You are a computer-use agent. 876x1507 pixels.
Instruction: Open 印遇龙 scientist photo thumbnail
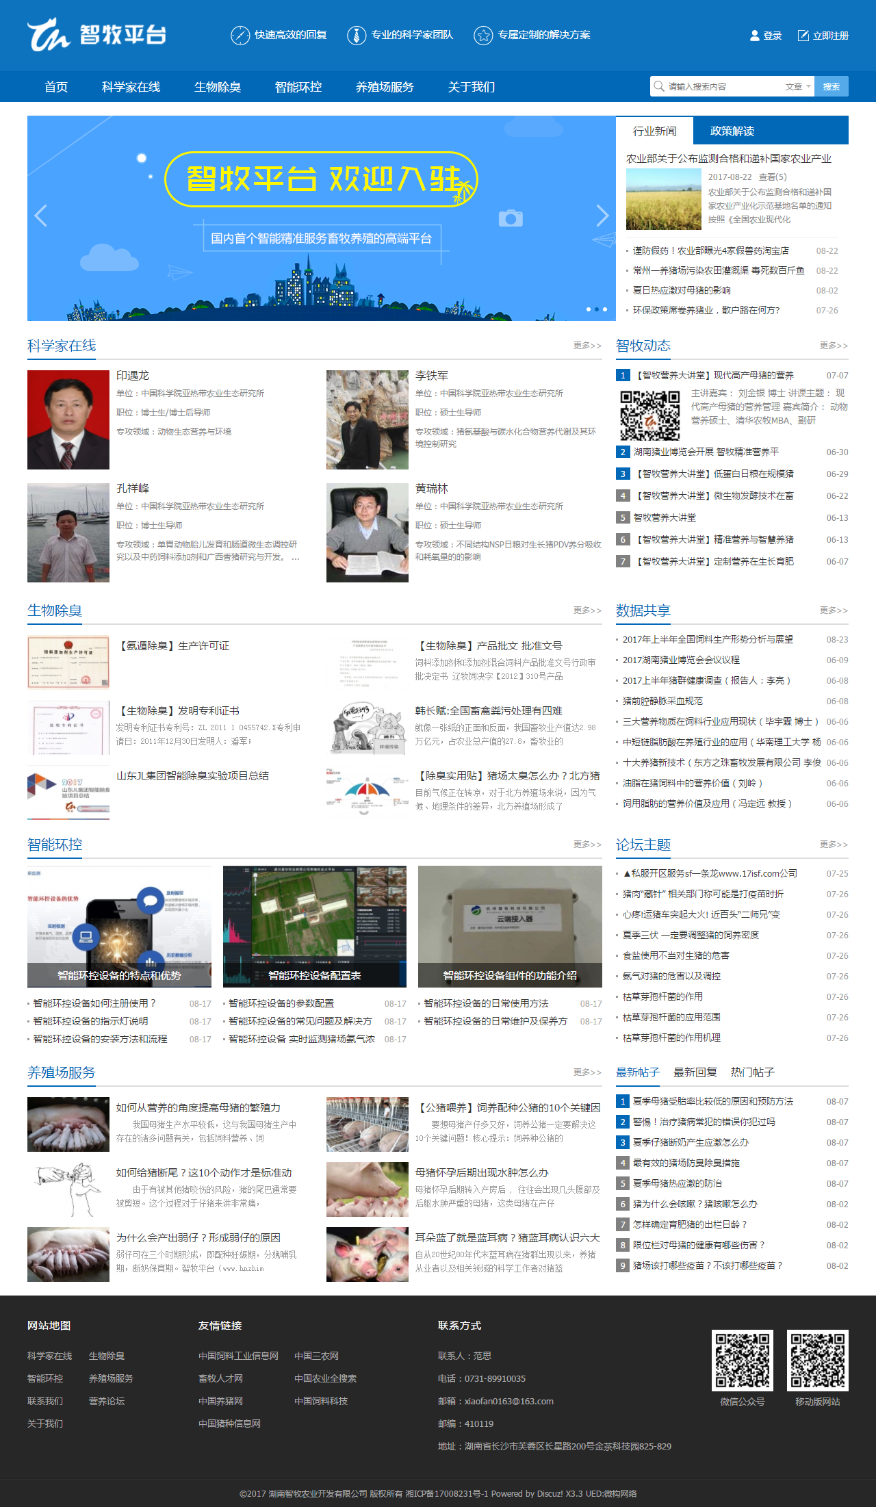[68, 420]
